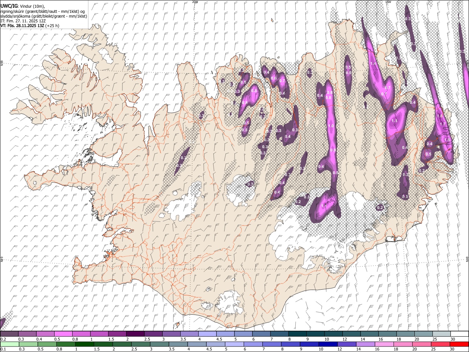Select the 'slydda/snjókoma' legend description line
This screenshot has width=469, height=352.
43,16
